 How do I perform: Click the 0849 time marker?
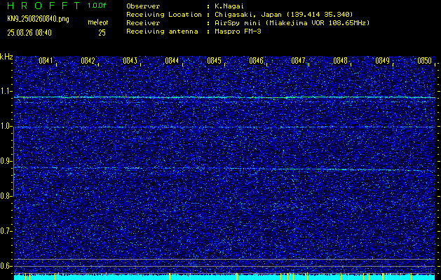coord(382,61)
